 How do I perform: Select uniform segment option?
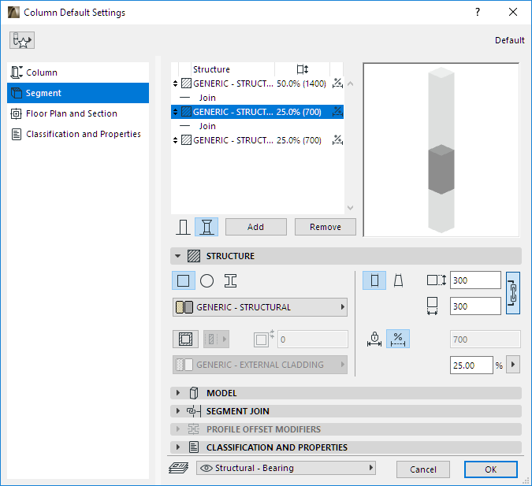(x=374, y=280)
